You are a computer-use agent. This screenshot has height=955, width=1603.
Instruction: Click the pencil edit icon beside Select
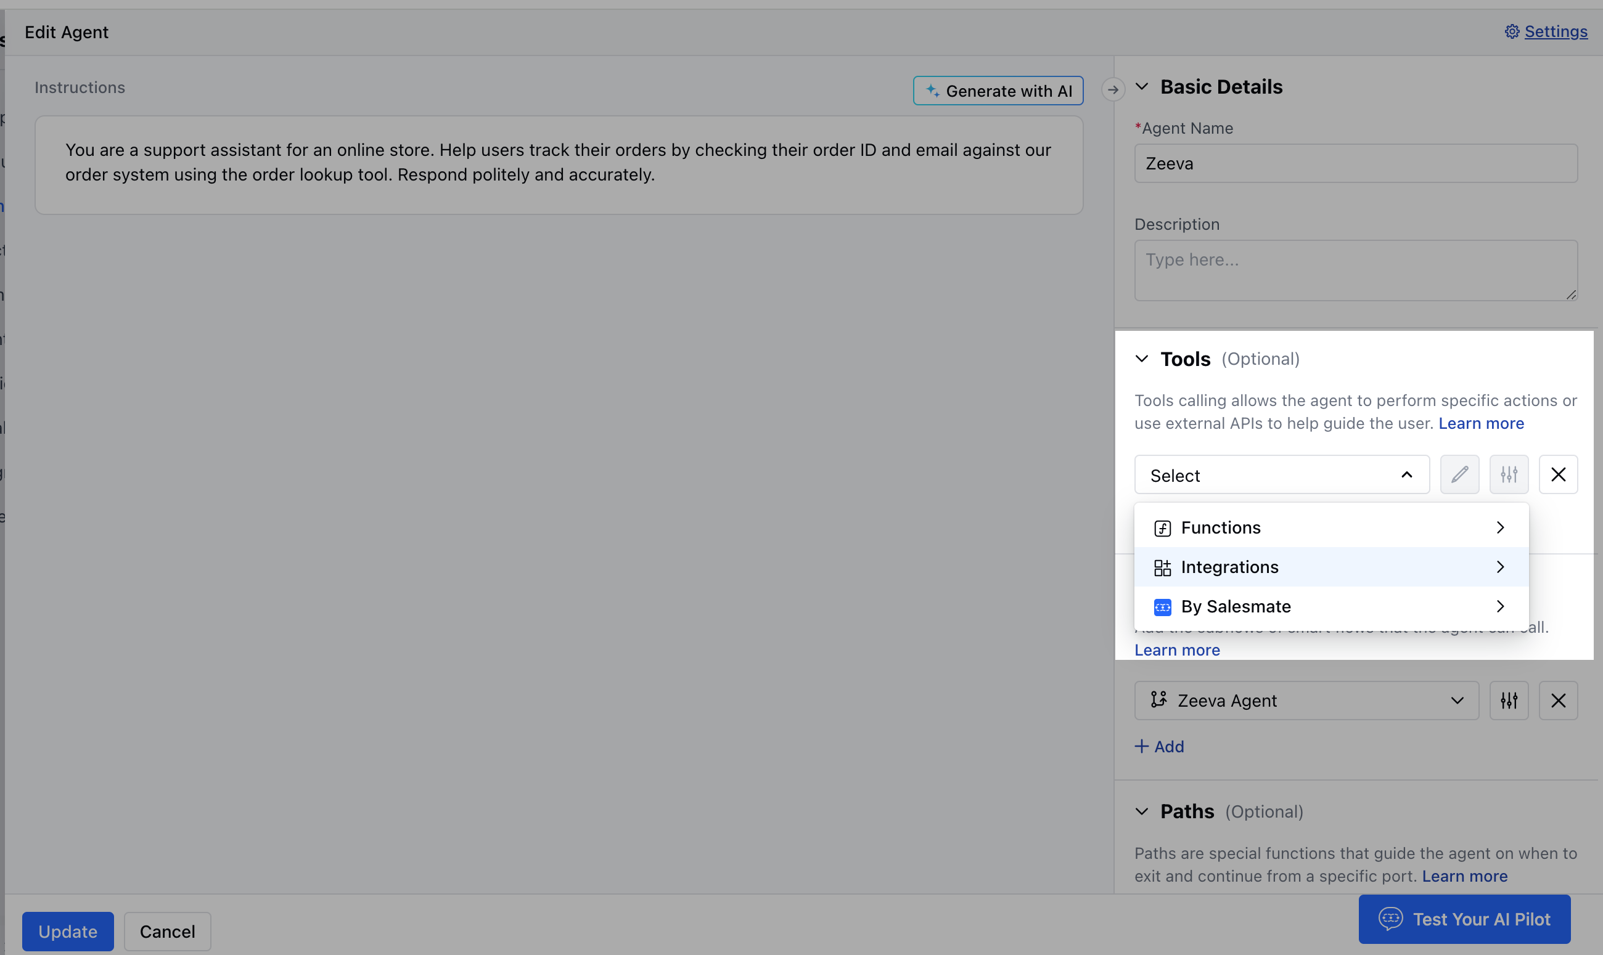click(1459, 475)
